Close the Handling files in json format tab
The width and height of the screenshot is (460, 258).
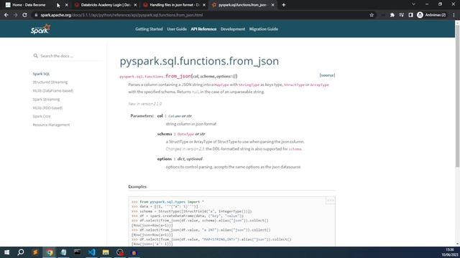click(204, 5)
